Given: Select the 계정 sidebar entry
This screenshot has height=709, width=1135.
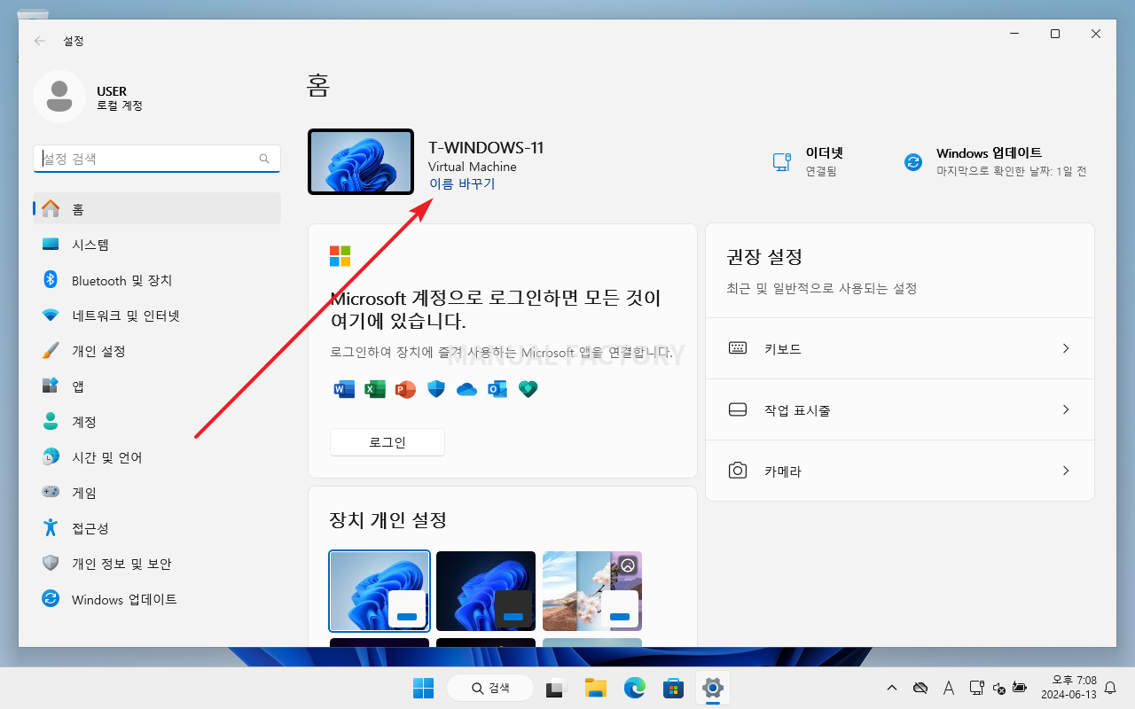Looking at the screenshot, I should (x=157, y=422).
